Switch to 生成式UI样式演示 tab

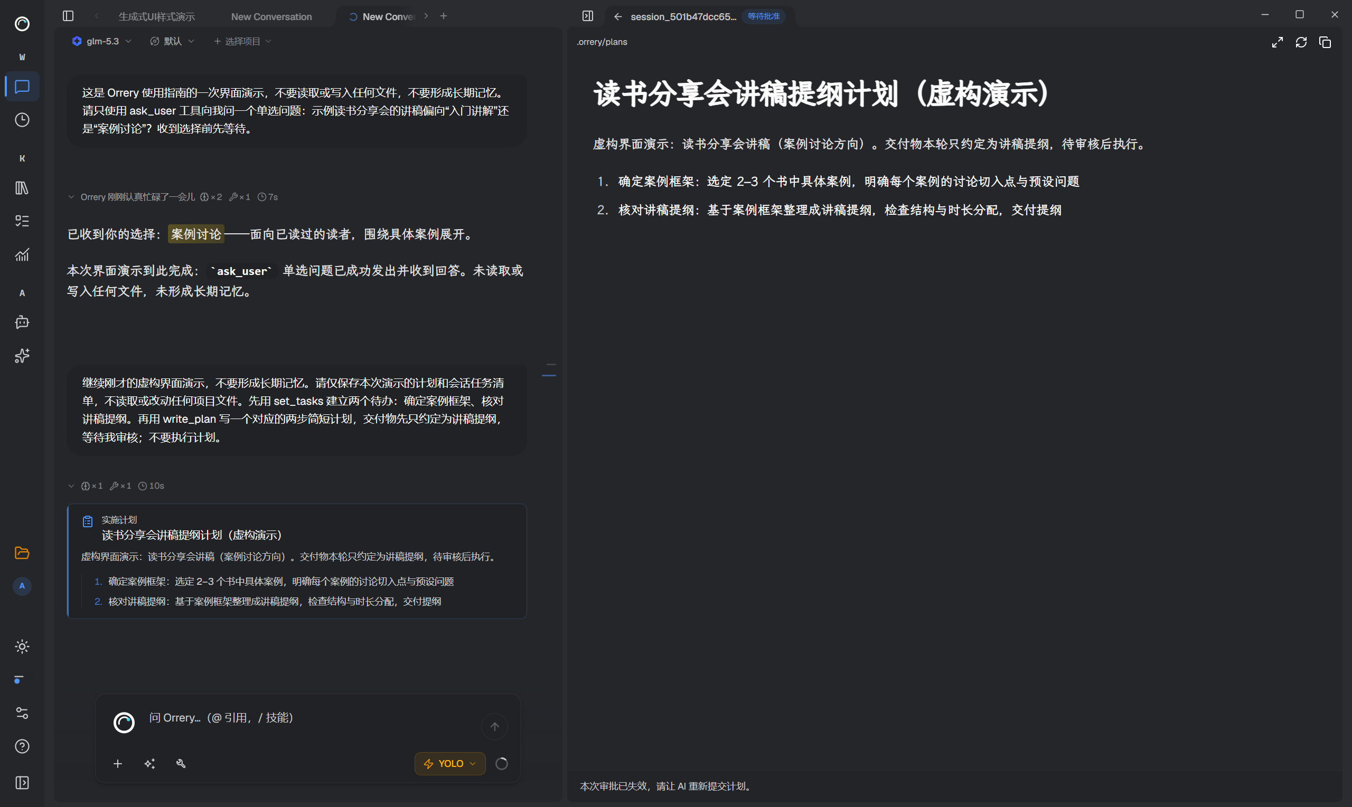(157, 16)
